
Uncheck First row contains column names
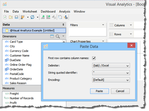tap(94, 58)
